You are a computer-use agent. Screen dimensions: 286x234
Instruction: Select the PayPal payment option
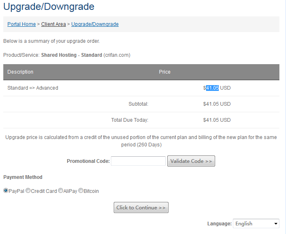(x=6, y=191)
